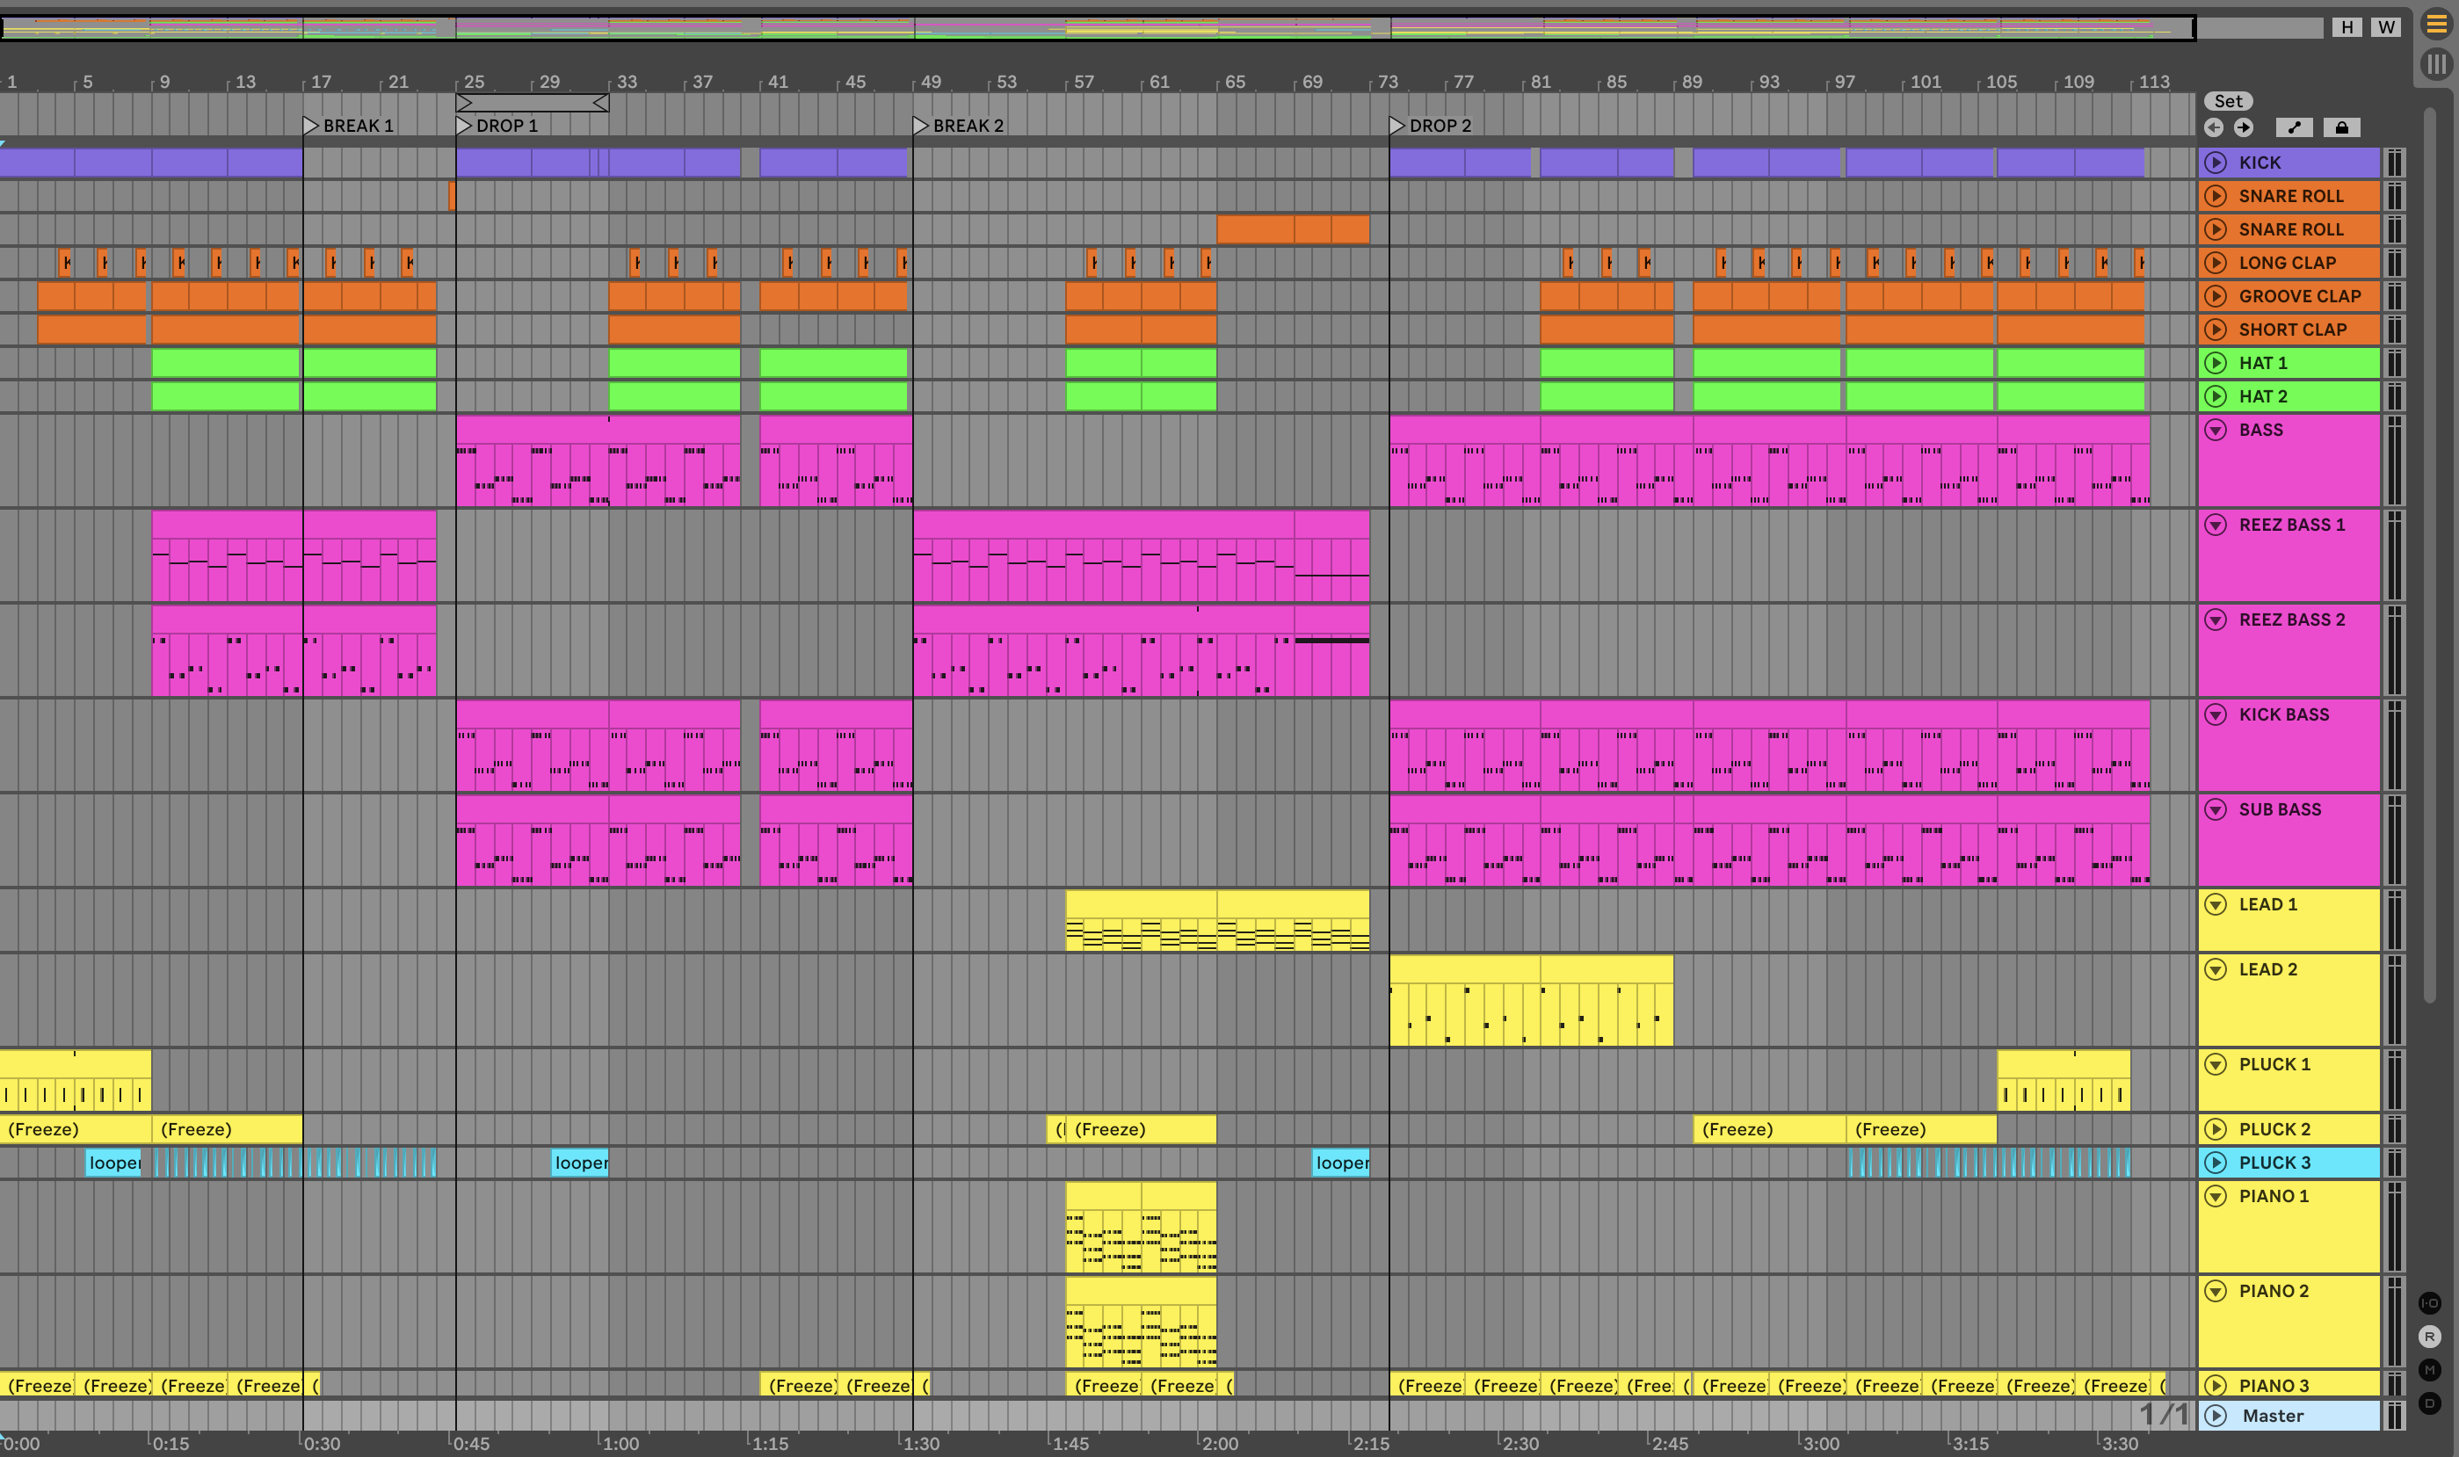2459x1457 pixels.
Task: Click the Set locator button
Action: click(2227, 101)
